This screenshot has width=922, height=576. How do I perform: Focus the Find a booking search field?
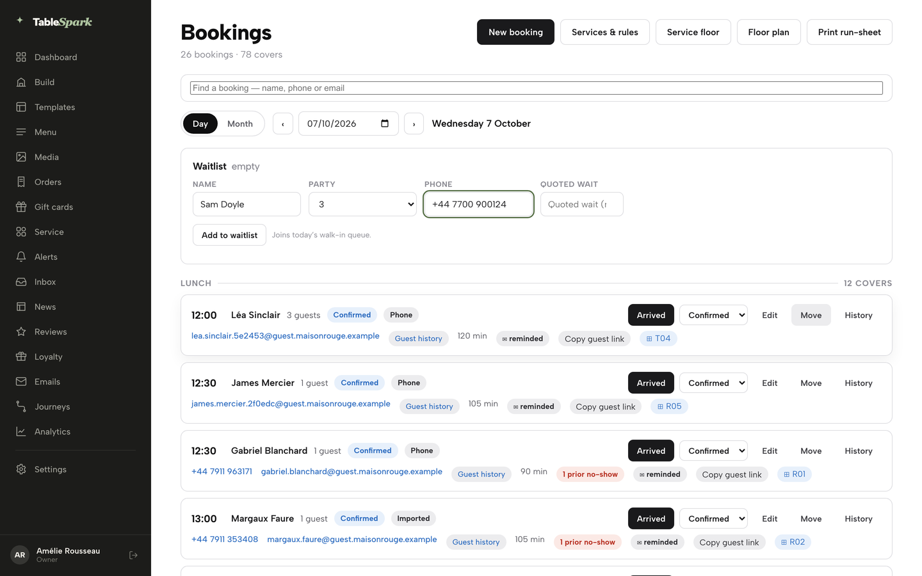click(537, 88)
